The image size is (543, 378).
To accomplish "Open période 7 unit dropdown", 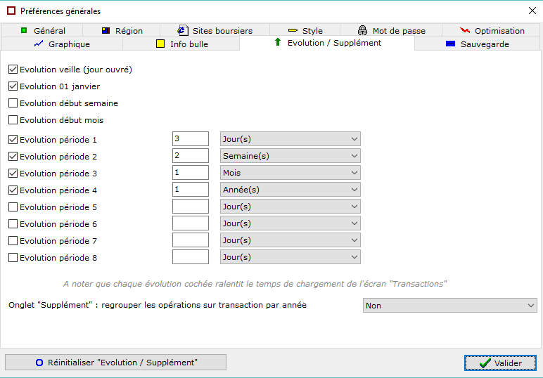I will pos(290,240).
